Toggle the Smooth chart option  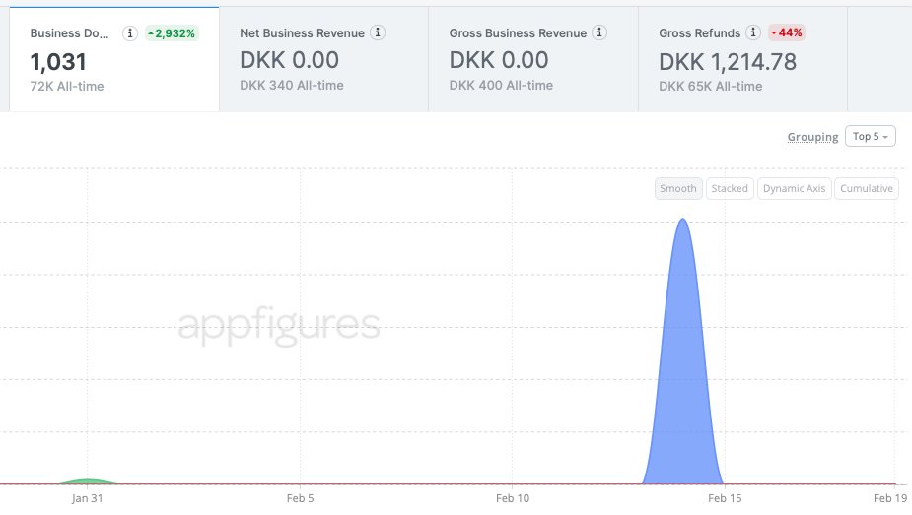click(x=678, y=188)
